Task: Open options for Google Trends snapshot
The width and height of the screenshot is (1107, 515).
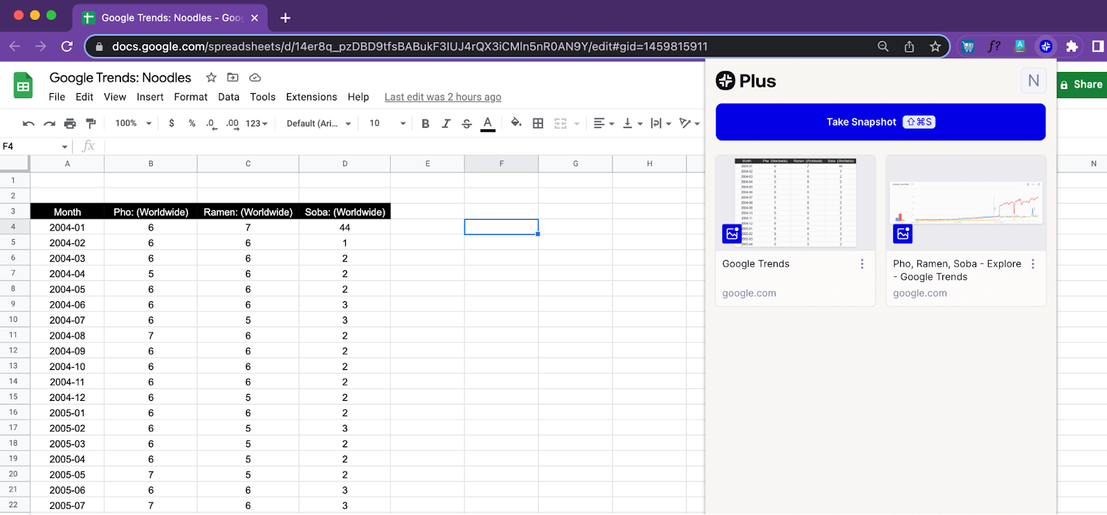Action: (x=862, y=264)
